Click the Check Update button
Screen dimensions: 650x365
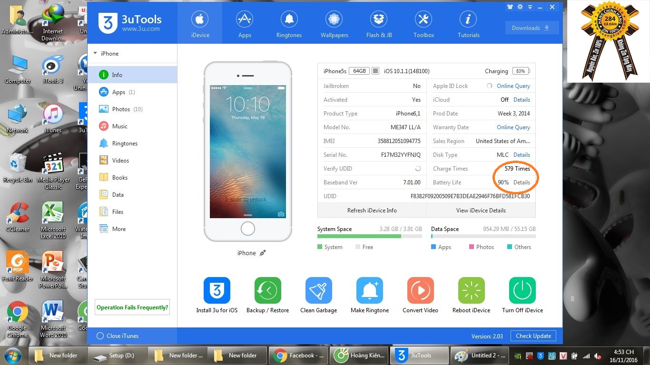coord(533,336)
